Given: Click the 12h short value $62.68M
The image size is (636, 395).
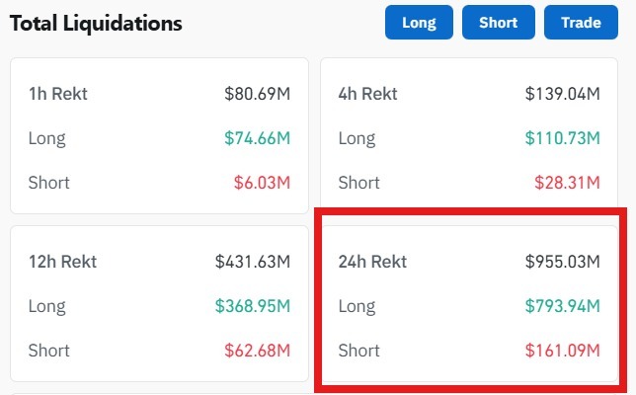Looking at the screenshot, I should click(257, 351).
